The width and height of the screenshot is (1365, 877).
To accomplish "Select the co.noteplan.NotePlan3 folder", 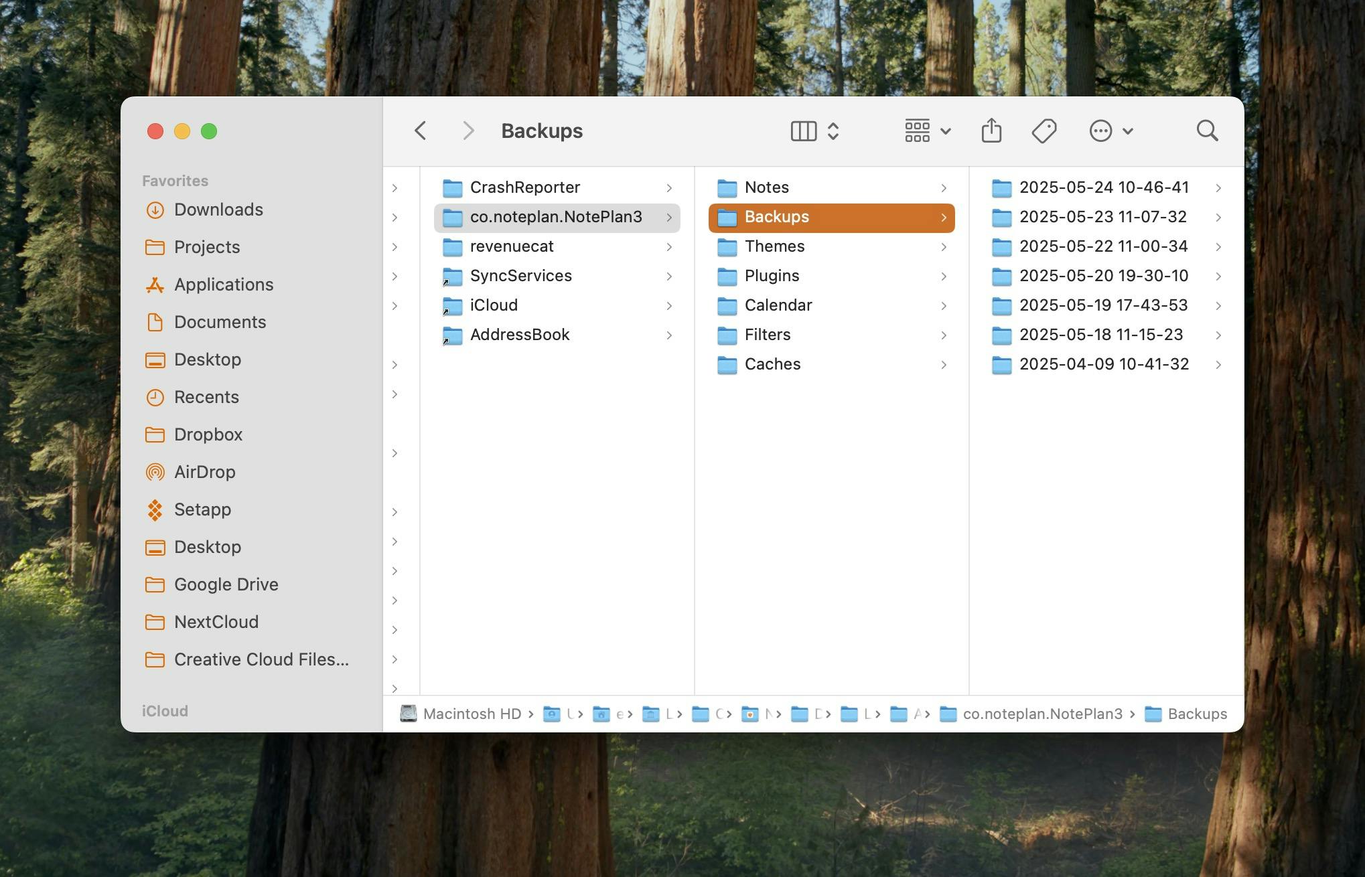I will [557, 217].
